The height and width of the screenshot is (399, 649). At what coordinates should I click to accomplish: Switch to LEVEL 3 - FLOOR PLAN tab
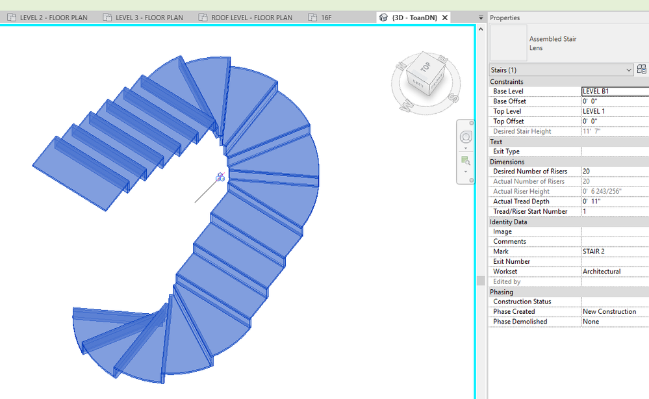(143, 18)
